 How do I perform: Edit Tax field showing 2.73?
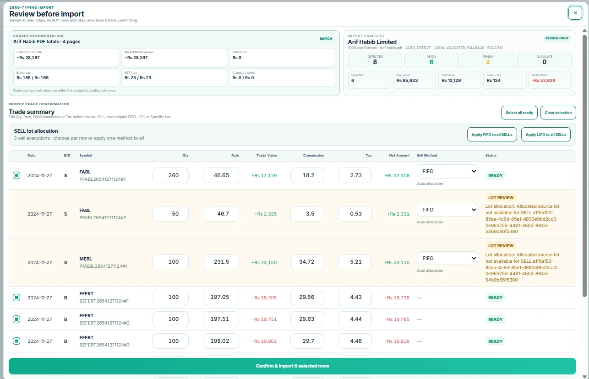coord(355,175)
